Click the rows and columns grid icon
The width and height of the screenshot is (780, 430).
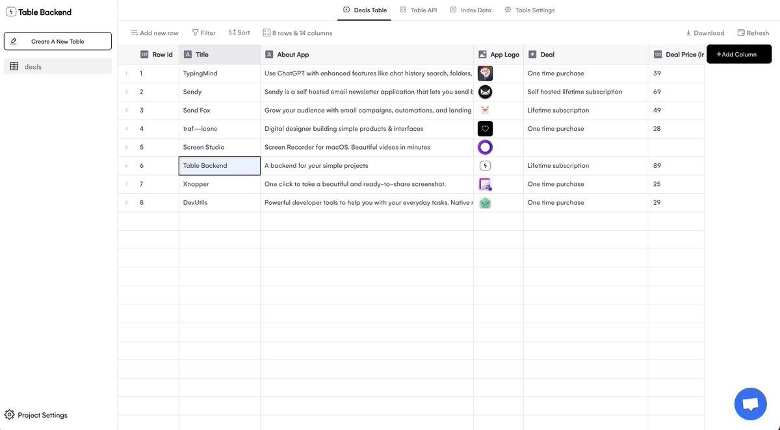(266, 33)
